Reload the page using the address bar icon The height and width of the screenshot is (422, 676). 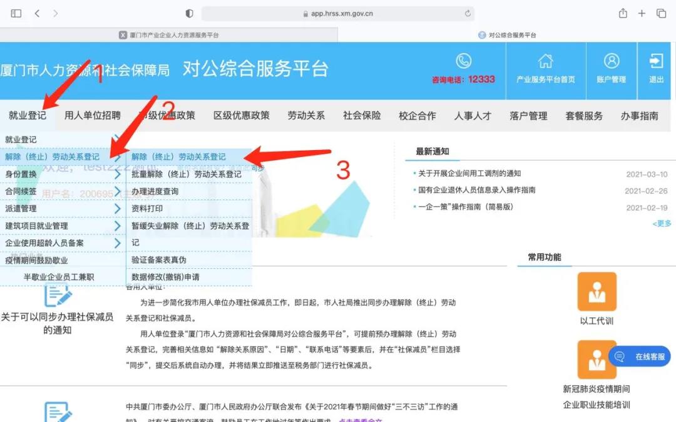point(468,13)
